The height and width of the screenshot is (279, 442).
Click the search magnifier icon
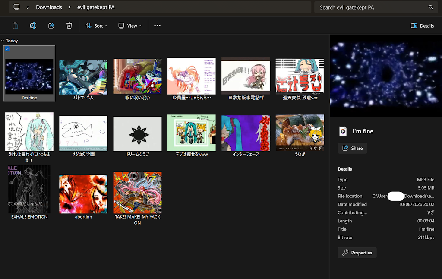[x=431, y=7]
